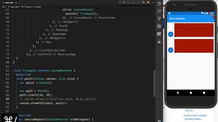This screenshot has width=218, height=122.
Task: Click the commented canvas.drawCircle line
Action: pos(58,99)
